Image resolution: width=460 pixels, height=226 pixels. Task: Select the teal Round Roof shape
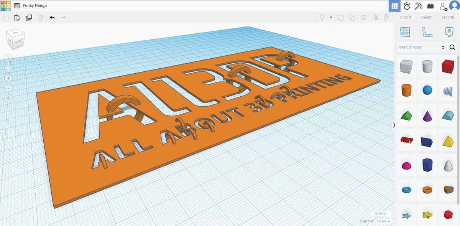click(448, 115)
